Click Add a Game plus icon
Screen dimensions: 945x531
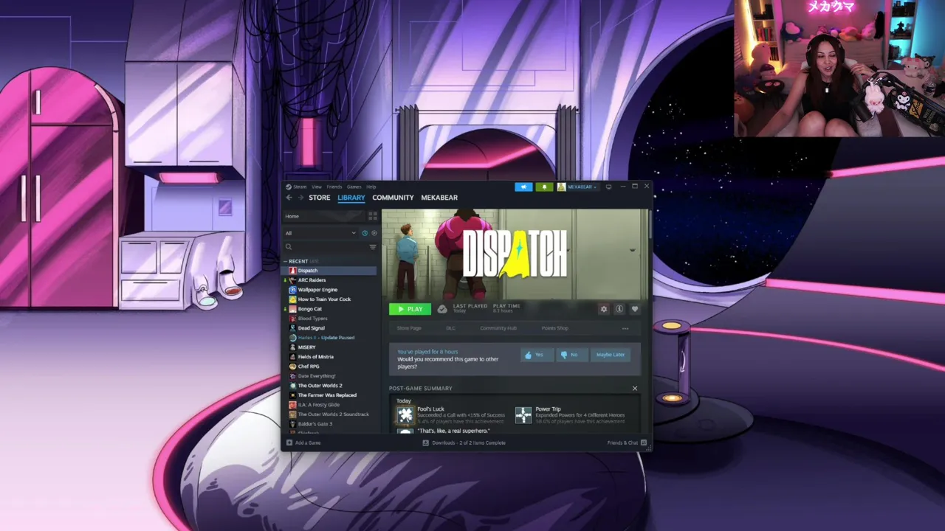click(x=289, y=442)
